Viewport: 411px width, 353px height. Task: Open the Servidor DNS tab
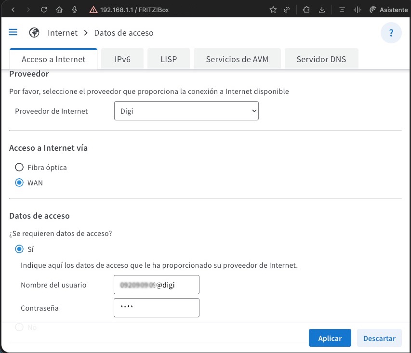tap(321, 59)
